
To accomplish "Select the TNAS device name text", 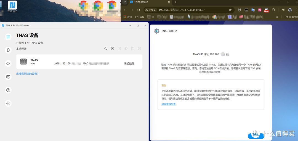I will tap(34, 60).
